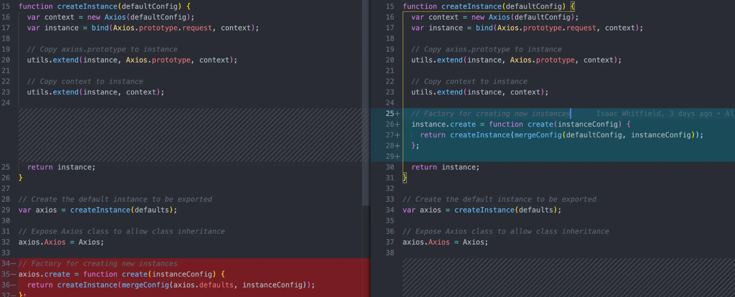Viewport: 735px width, 297px height.
Task: Click "axios.Axios = Axios;" on left line 32
Action: pos(61,242)
